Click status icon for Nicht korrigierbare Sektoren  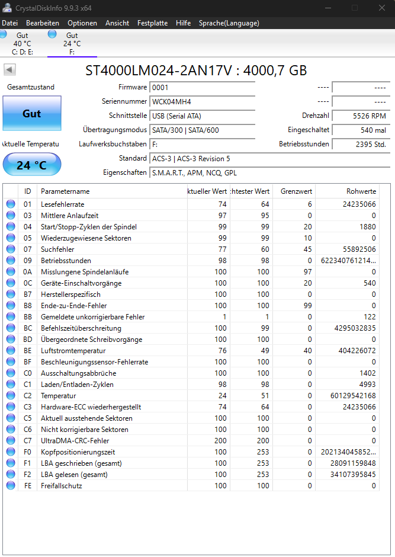tap(11, 429)
